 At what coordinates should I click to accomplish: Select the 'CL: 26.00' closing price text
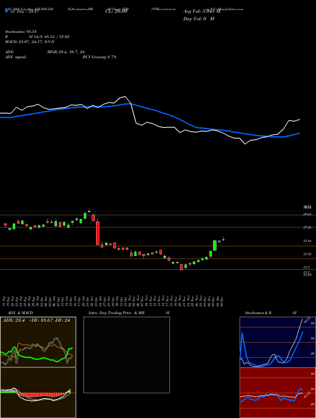(116, 11)
